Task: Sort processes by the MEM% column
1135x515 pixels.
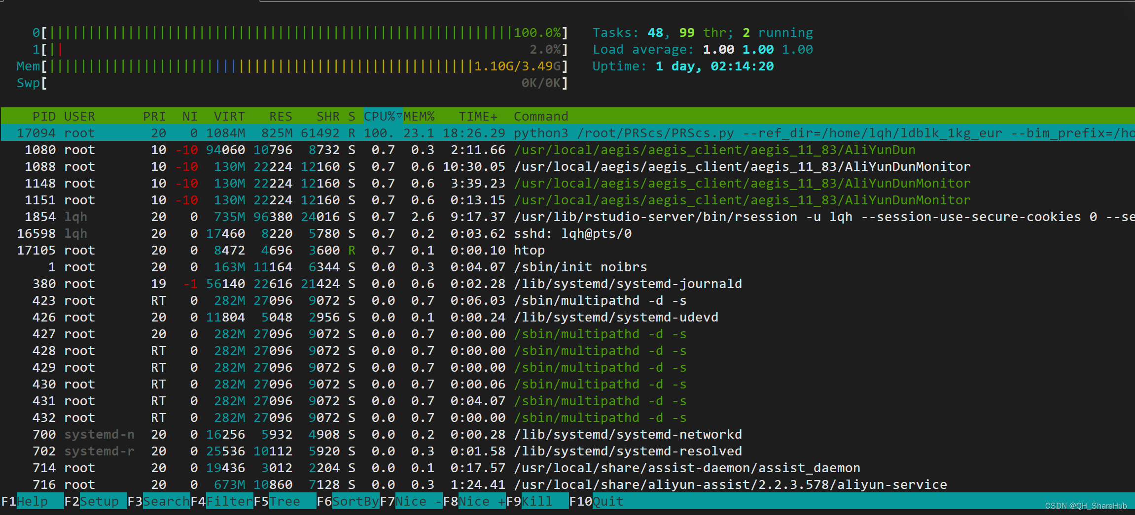Action: pyautogui.click(x=419, y=116)
